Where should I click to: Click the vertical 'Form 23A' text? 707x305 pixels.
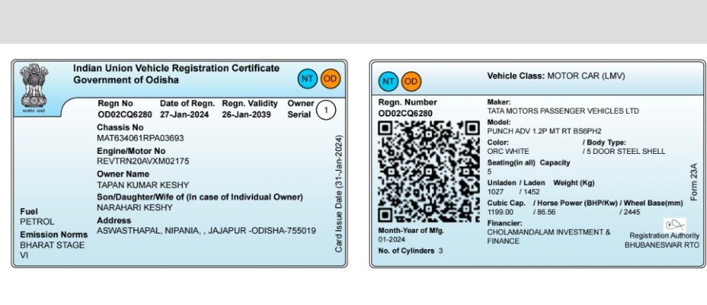pyautogui.click(x=694, y=182)
